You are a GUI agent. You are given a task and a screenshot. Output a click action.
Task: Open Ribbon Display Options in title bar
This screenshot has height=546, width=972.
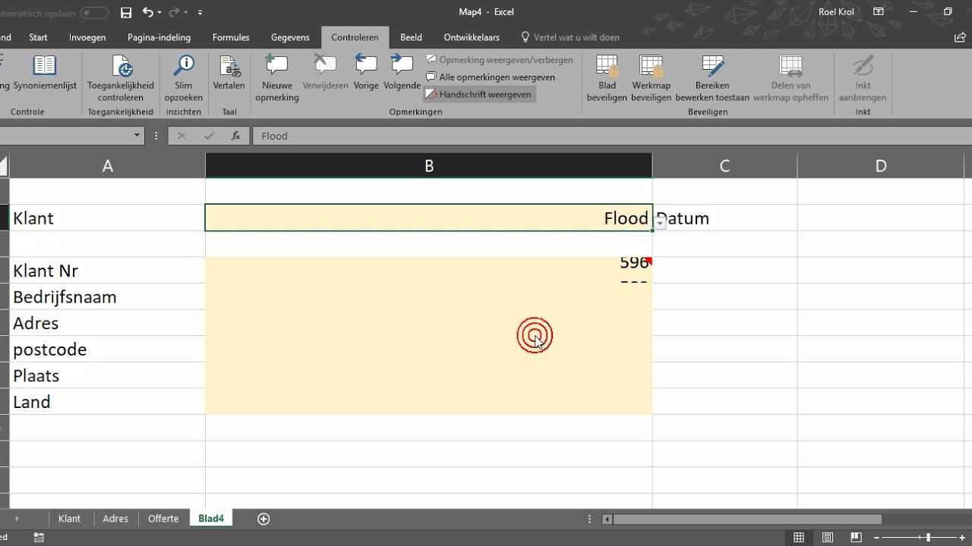(x=879, y=12)
